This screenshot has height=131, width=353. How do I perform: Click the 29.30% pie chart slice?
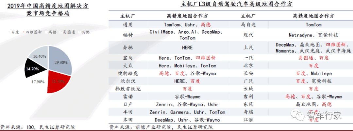(60, 61)
